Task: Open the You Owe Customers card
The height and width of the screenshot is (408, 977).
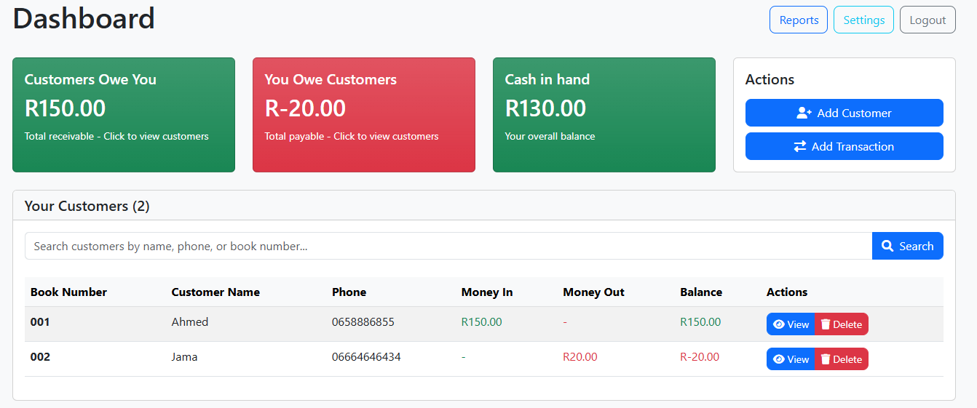Action: click(364, 115)
